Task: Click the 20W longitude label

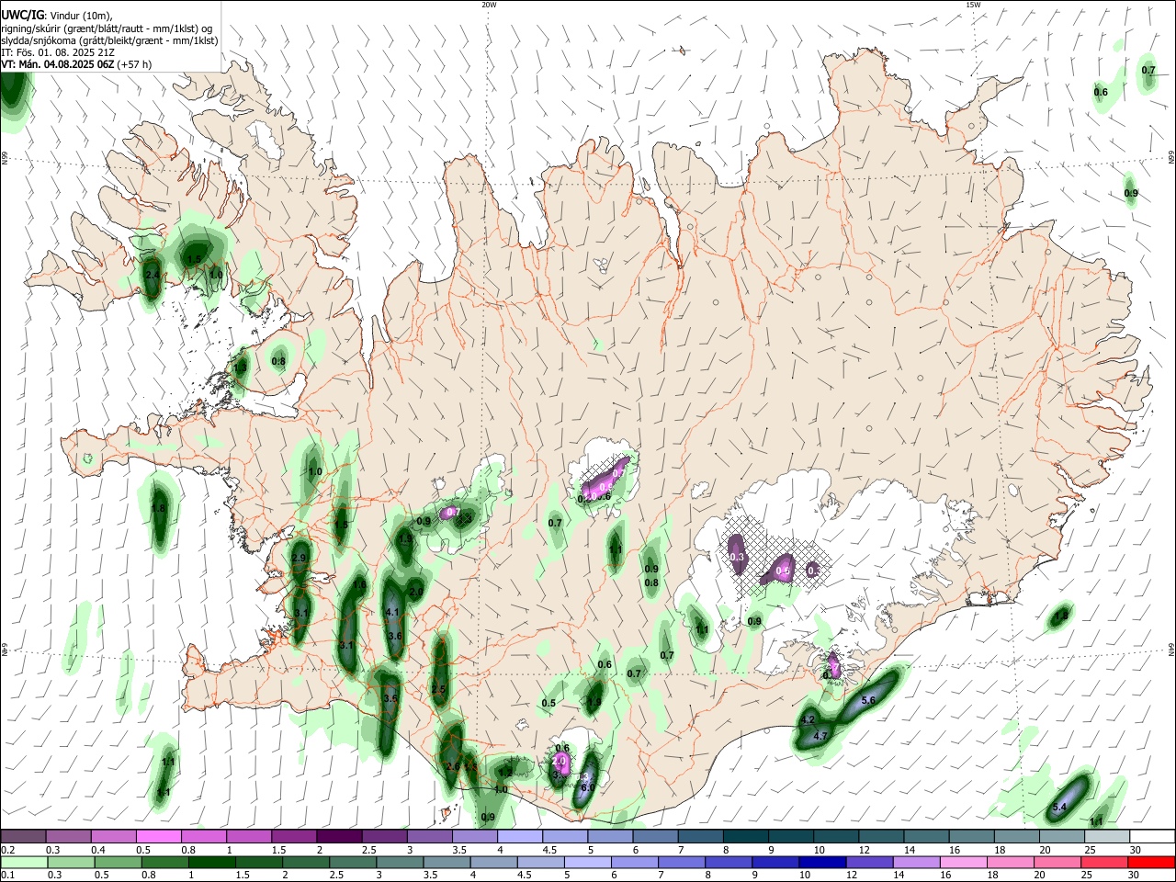Action: tap(489, 5)
